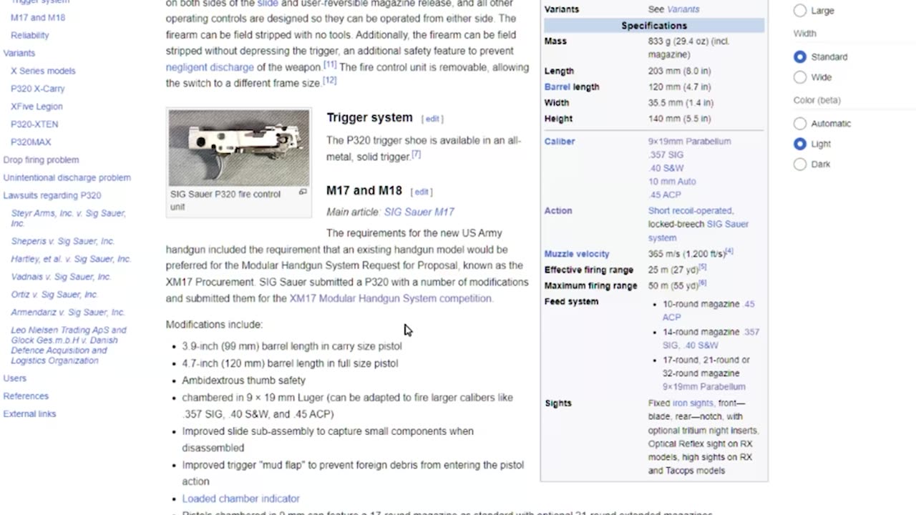
Task: Jump to P320 X-Carry section
Action: 38,89
